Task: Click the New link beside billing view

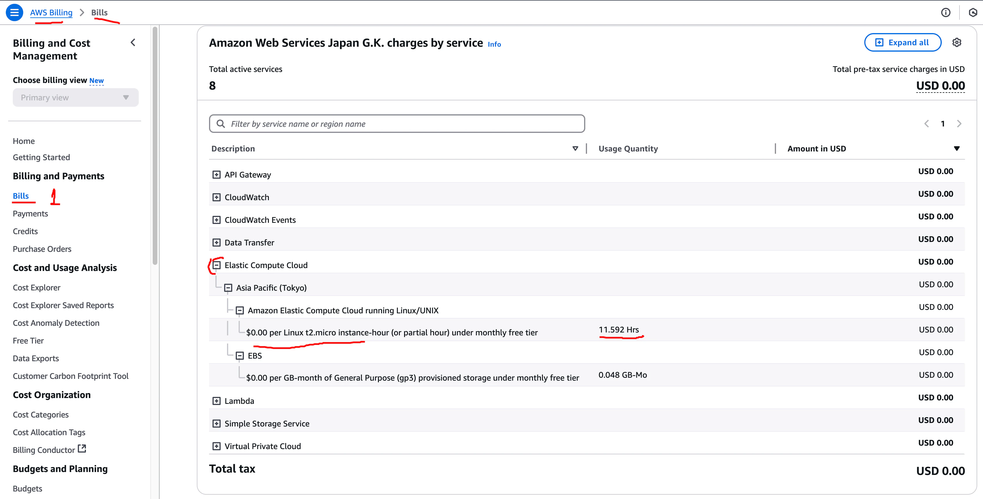Action: (x=97, y=80)
